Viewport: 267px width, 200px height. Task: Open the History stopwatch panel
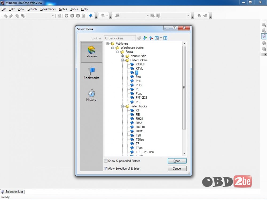point(91,95)
